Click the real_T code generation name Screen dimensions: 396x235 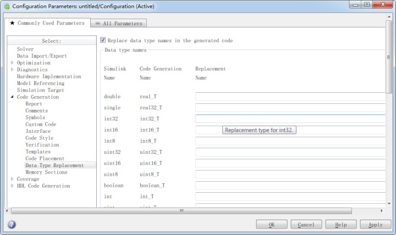click(x=148, y=97)
